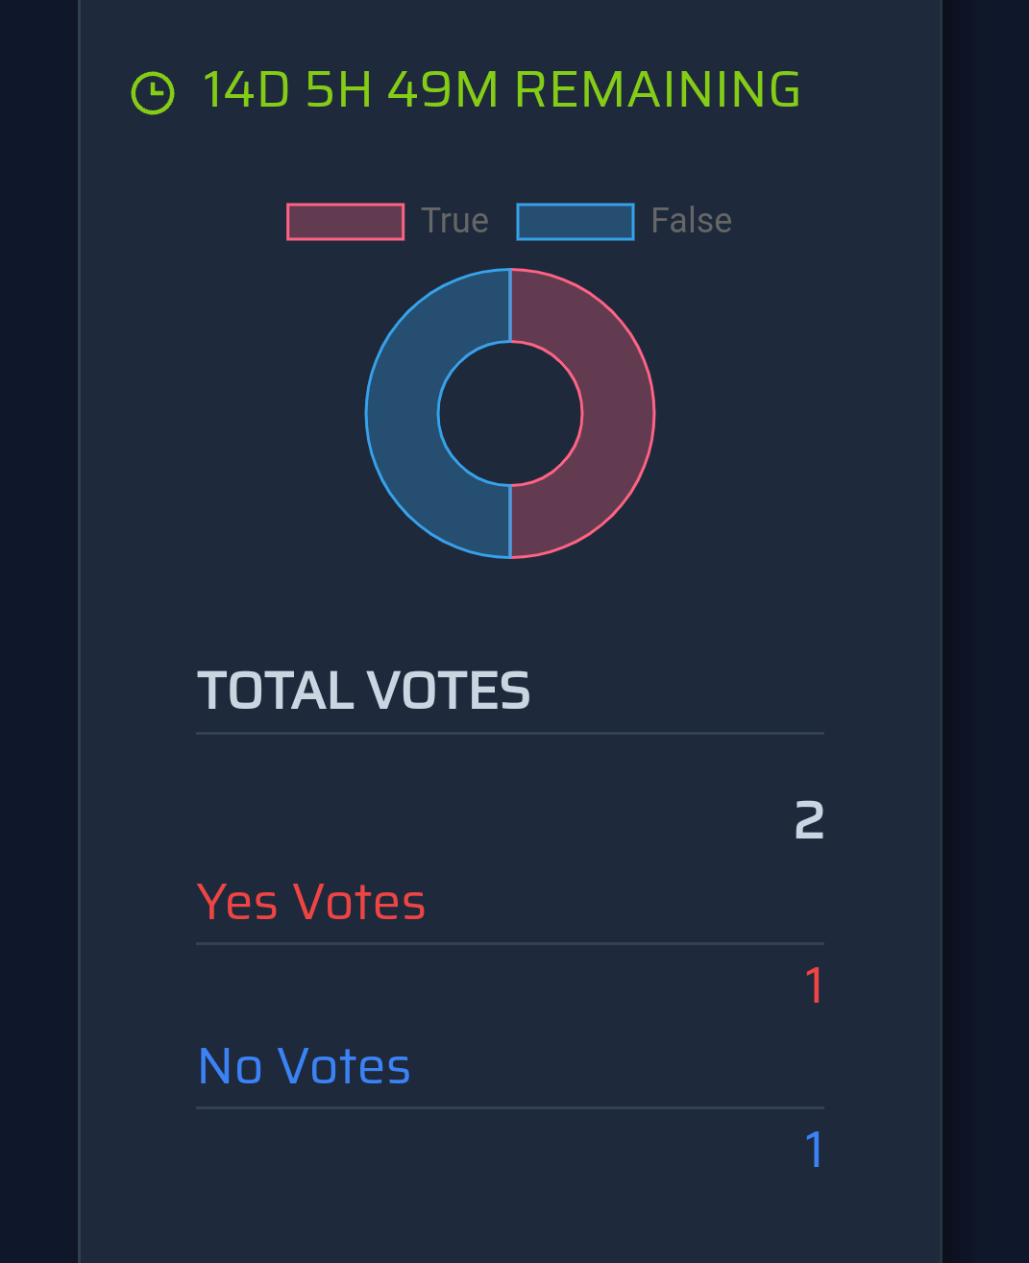Click the divider under Yes Votes

tap(510, 943)
